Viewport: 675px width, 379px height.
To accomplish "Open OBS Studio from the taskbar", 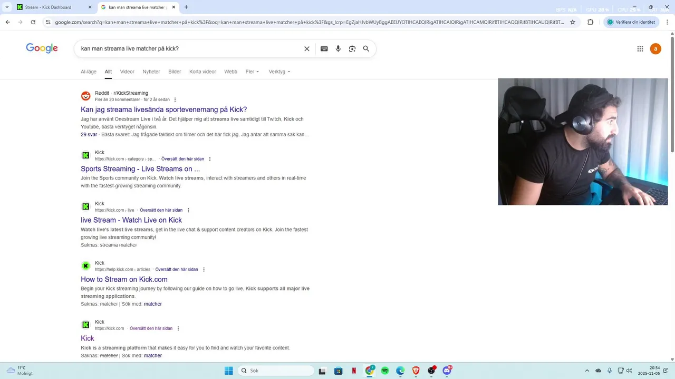I will tap(431, 371).
